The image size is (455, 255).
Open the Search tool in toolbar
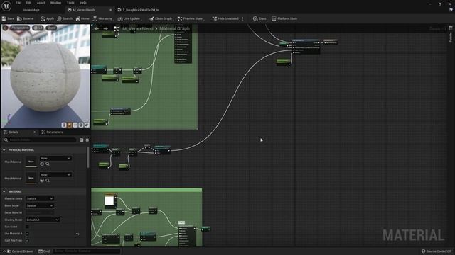pos(65,18)
